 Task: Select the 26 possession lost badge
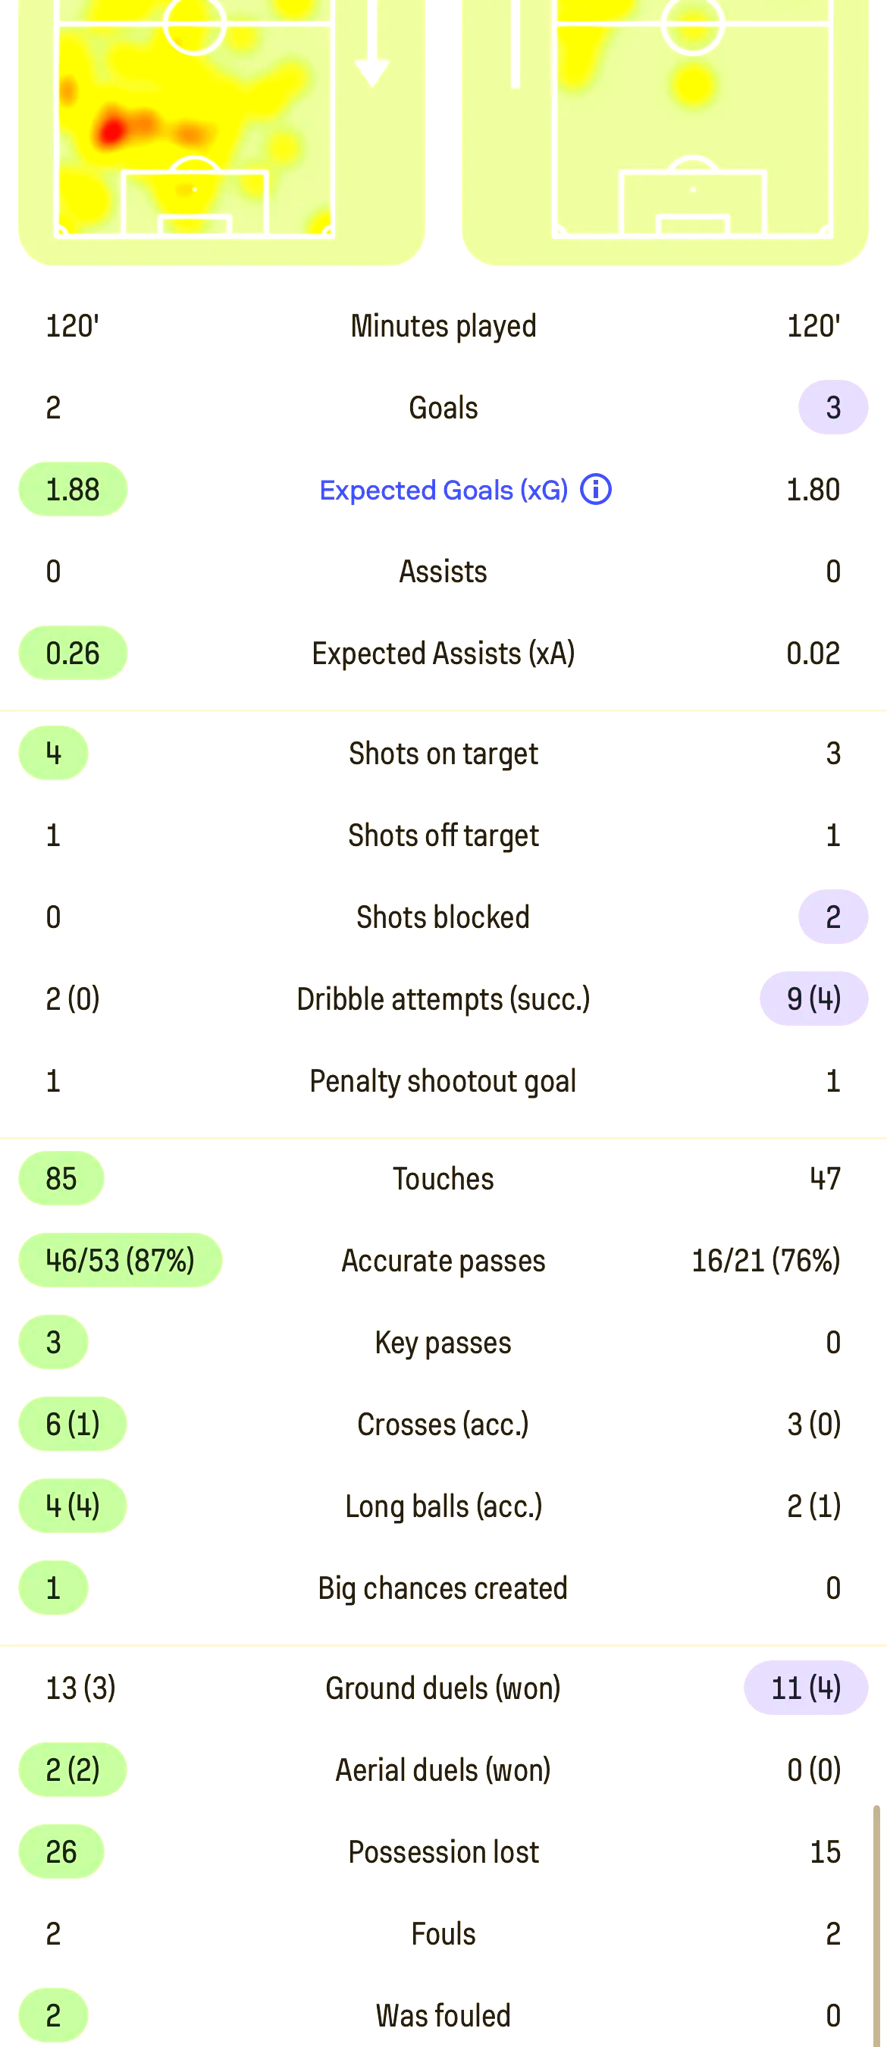[61, 1851]
